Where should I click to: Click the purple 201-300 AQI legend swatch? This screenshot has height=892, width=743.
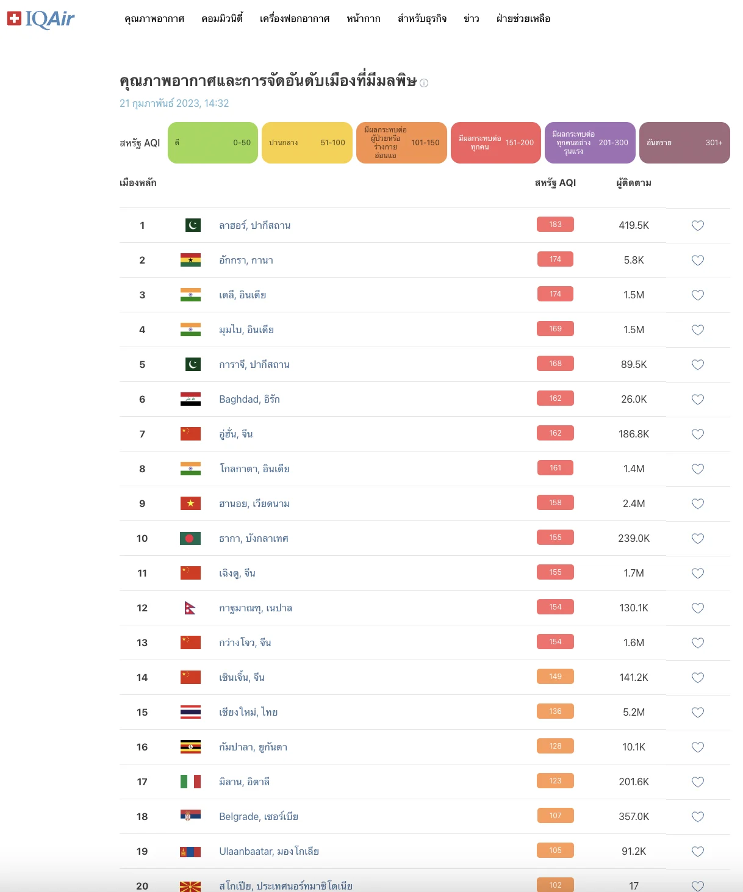pyautogui.click(x=590, y=143)
